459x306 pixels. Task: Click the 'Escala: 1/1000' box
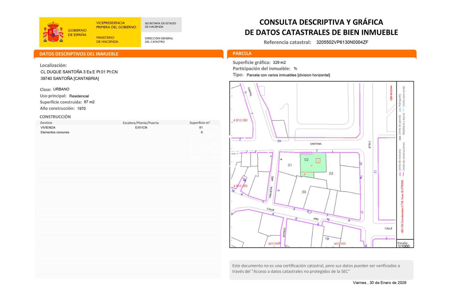[405, 244]
